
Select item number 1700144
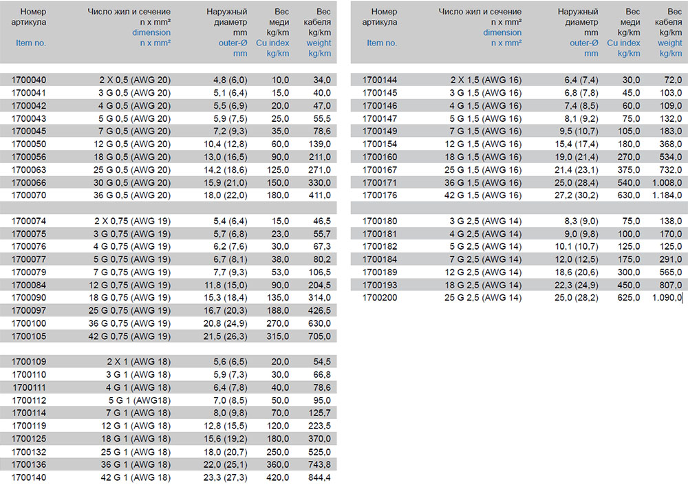[x=380, y=80]
